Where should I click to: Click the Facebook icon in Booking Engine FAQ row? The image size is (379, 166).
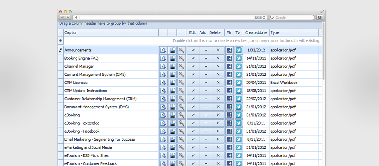point(230,58)
